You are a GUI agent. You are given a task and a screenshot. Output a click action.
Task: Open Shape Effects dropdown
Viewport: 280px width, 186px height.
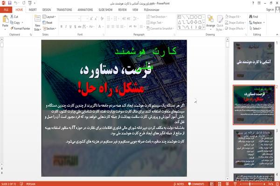(x=235, y=28)
